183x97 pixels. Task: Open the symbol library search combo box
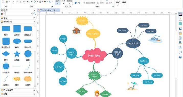click(x=19, y=14)
